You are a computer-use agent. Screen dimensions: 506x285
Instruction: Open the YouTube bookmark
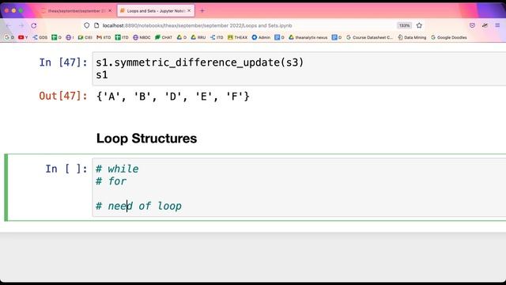click(23, 37)
